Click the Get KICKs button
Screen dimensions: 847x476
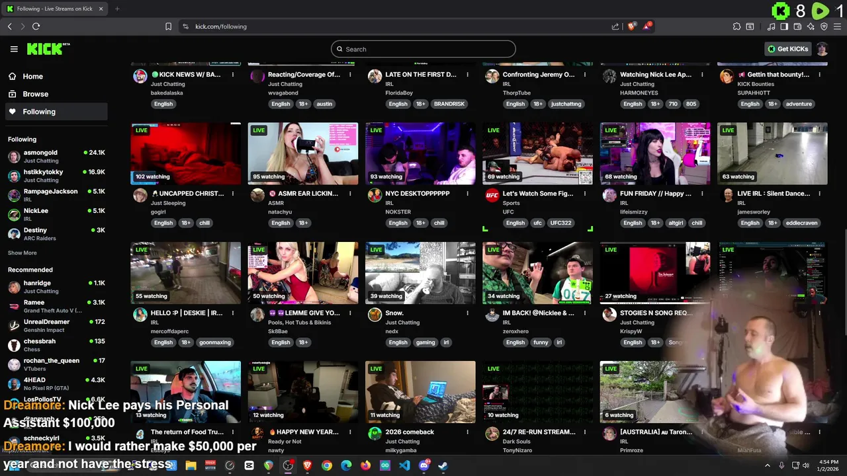pos(787,49)
